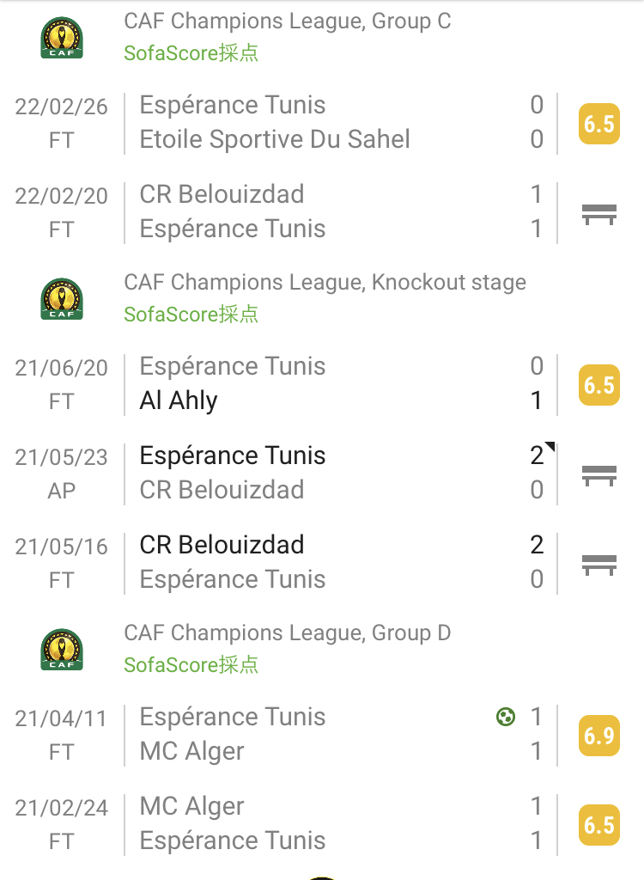The width and height of the screenshot is (644, 880).
Task: Click 6.5 rating badge for Etoile Sahel match
Action: point(599,124)
